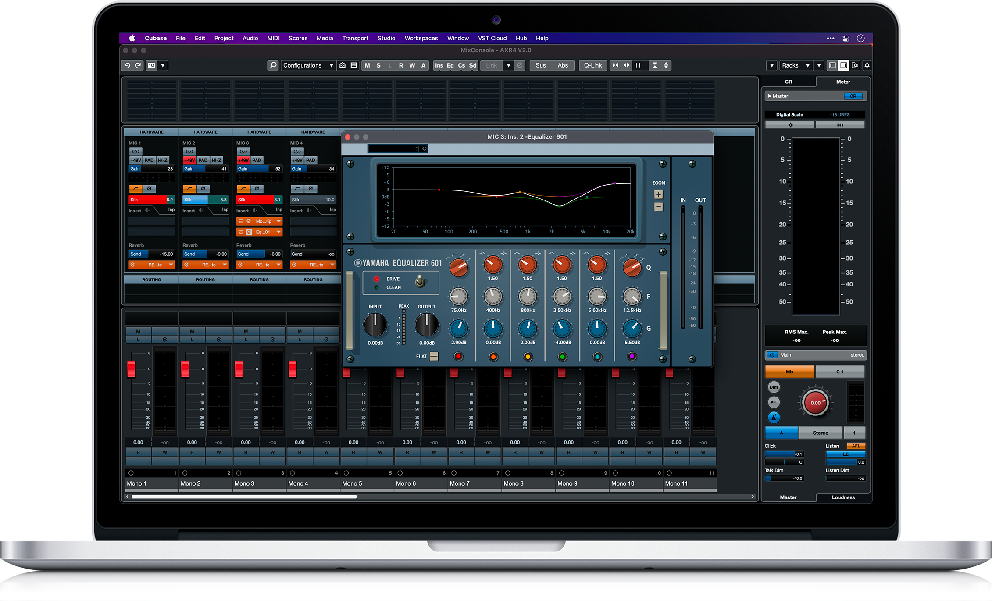Image resolution: width=992 pixels, height=601 pixels.
Task: Click the Control Room main level knob
Action: 815,403
